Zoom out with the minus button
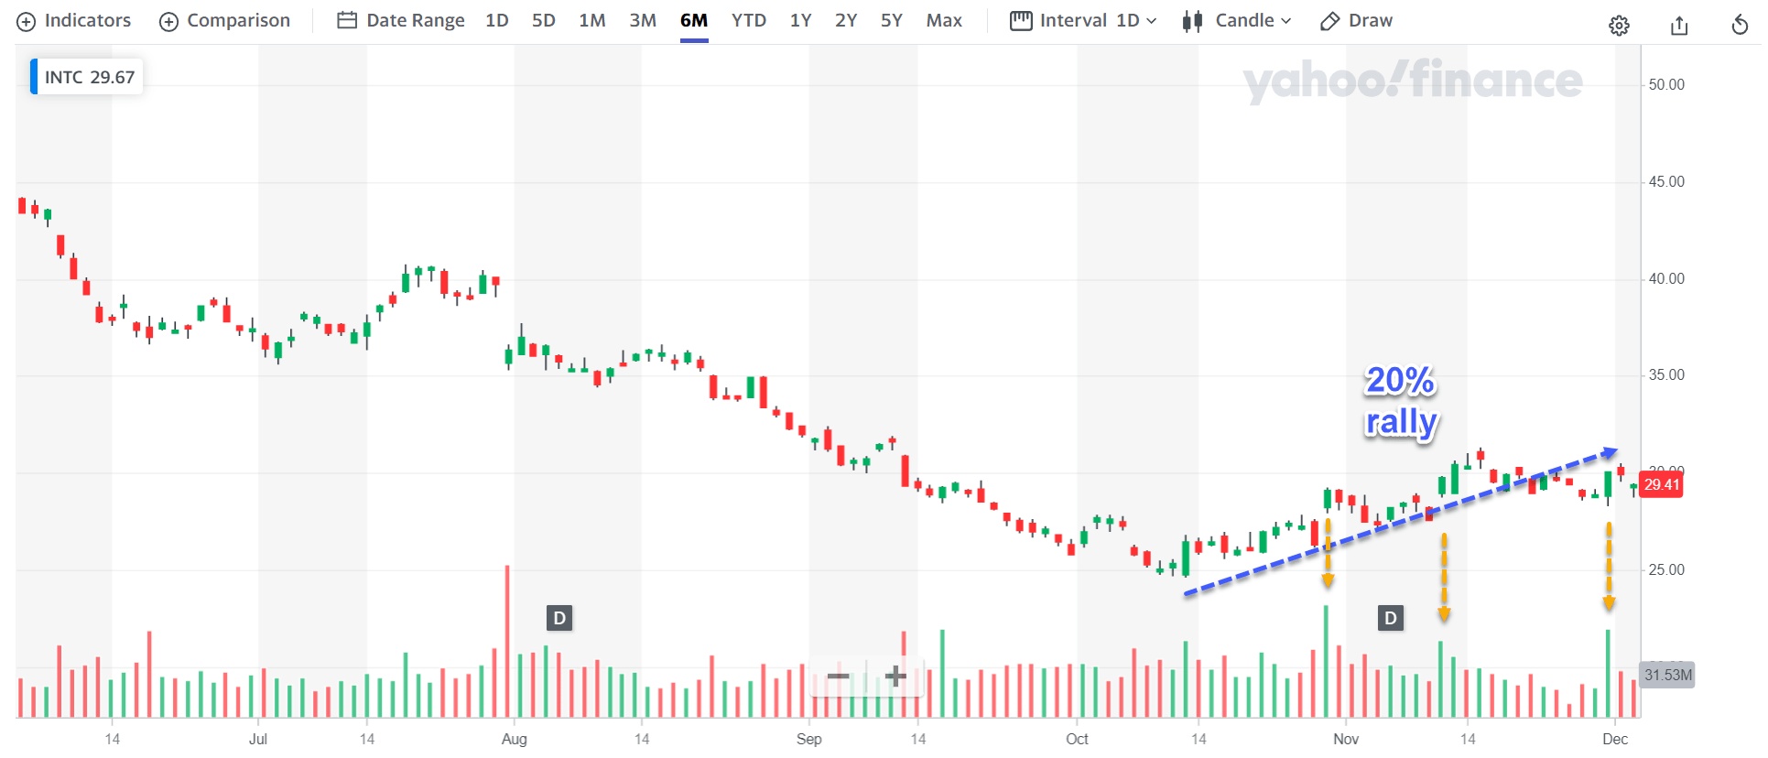Viewport: 1768px width, 758px height. (838, 677)
